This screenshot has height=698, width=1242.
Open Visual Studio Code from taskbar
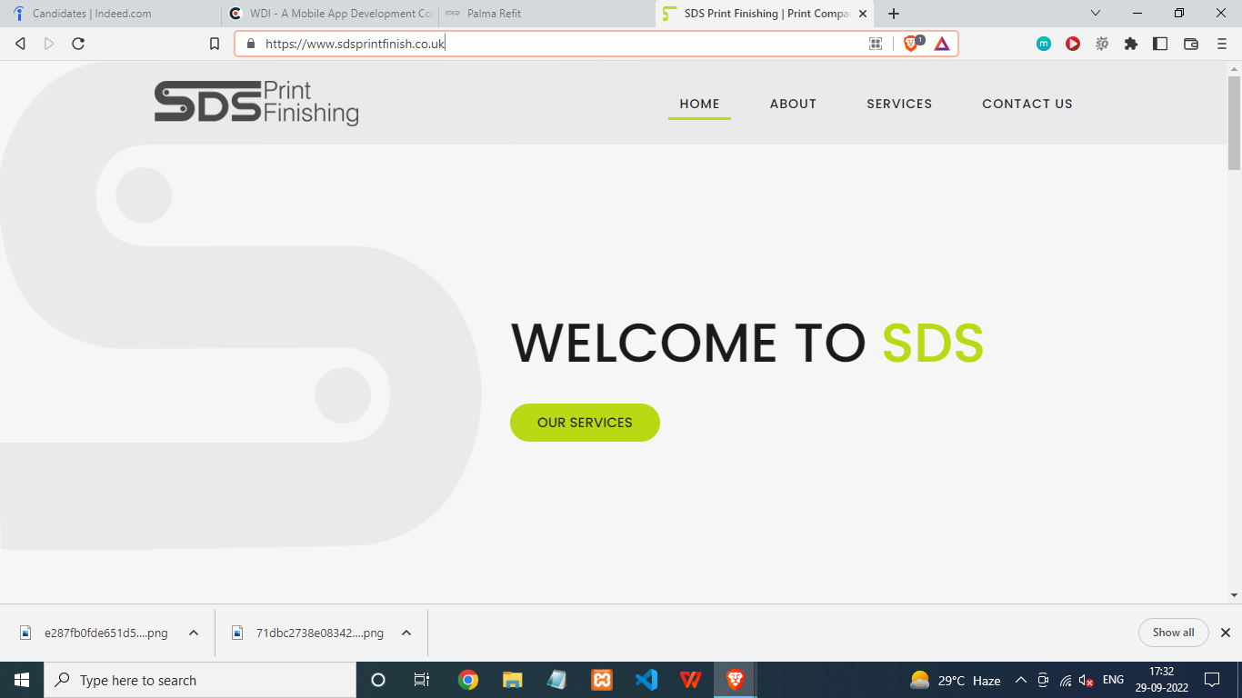[x=646, y=680]
